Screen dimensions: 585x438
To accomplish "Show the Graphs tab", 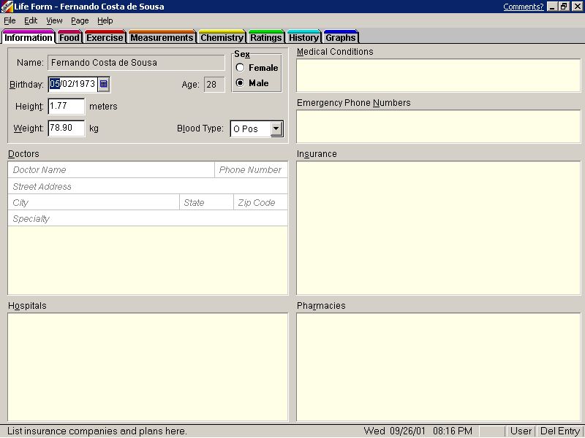I will (x=340, y=37).
